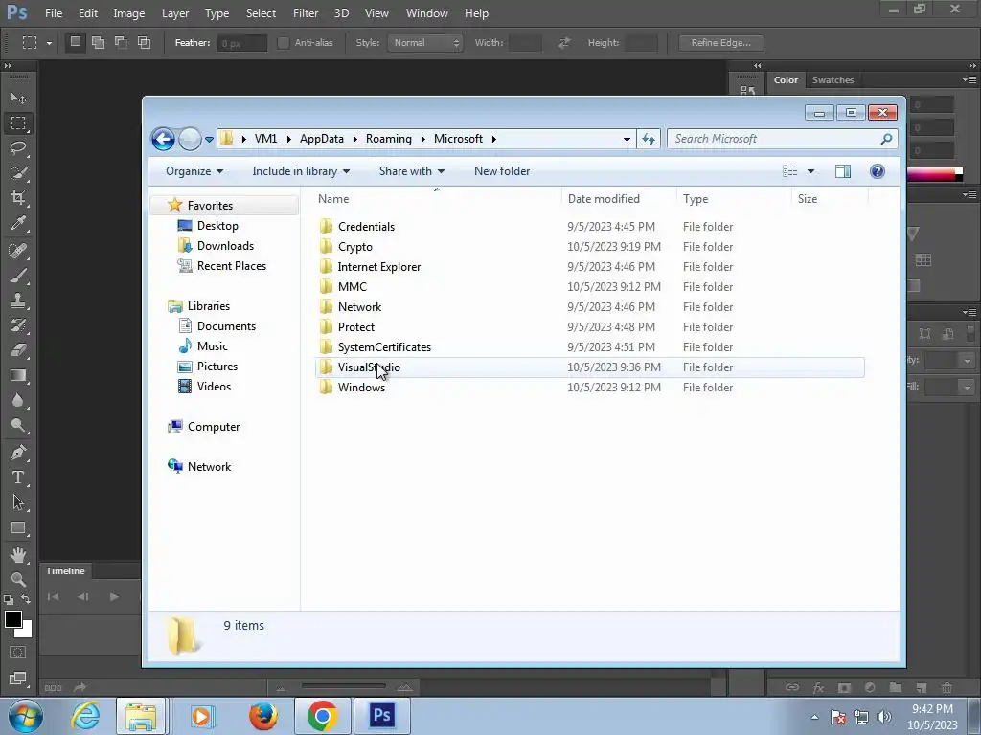This screenshot has width=981, height=735.
Task: Refresh the Explorer folder view
Action: 649,140
